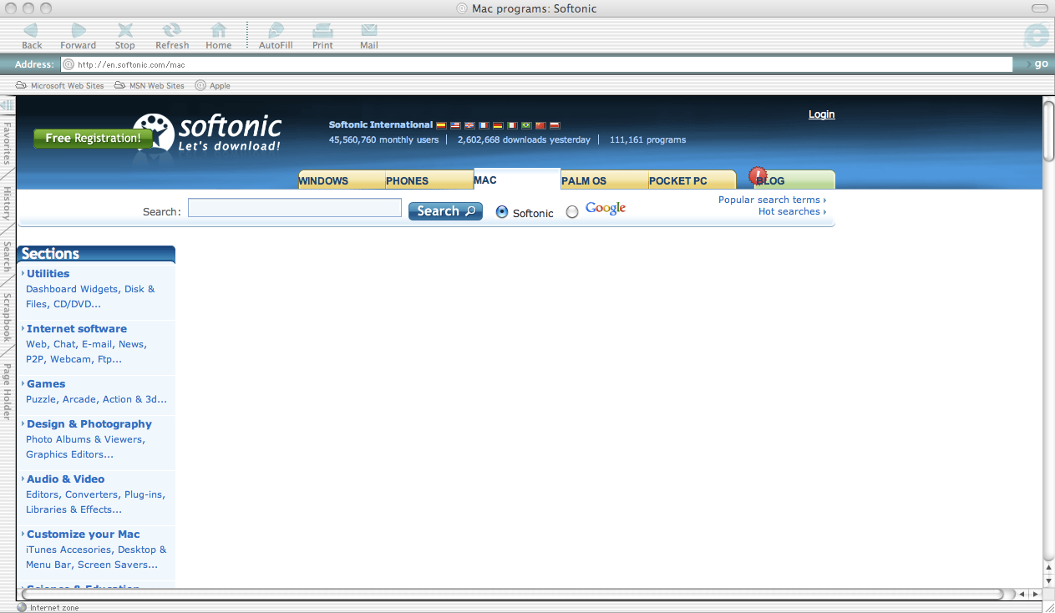Open the Utilities section
The width and height of the screenshot is (1055, 613).
(48, 273)
